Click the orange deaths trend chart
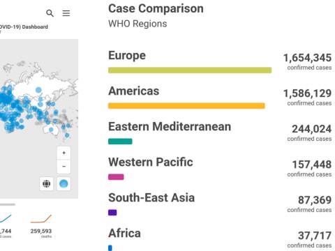Image resolution: width=335 pixels, height=251 pixels. point(41,219)
